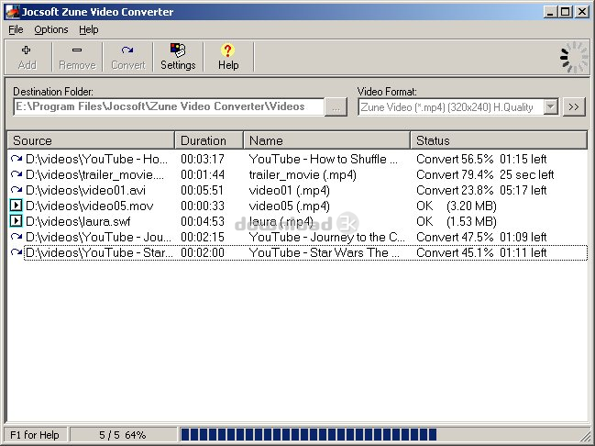Click the Destination Folder path field
This screenshot has width=595, height=446.
point(169,106)
